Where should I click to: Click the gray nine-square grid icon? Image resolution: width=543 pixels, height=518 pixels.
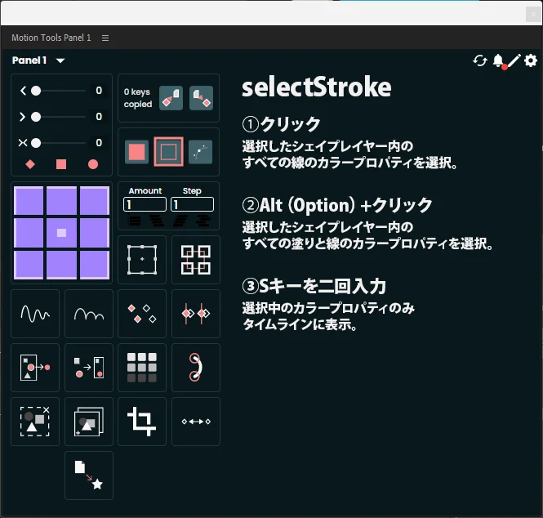pyautogui.click(x=142, y=368)
